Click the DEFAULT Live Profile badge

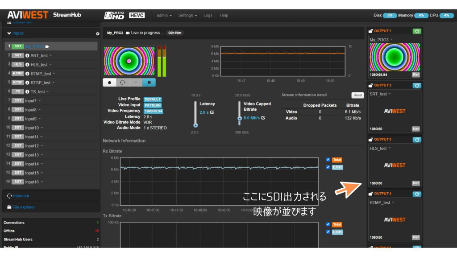[153, 99]
